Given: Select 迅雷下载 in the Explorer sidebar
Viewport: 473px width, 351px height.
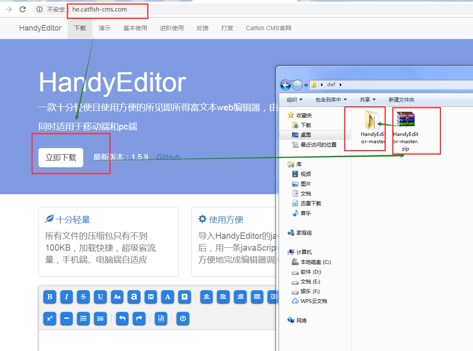Looking at the screenshot, I should (x=307, y=204).
